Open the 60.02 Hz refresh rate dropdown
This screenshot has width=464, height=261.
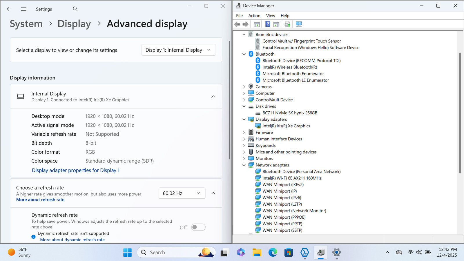[182, 193]
